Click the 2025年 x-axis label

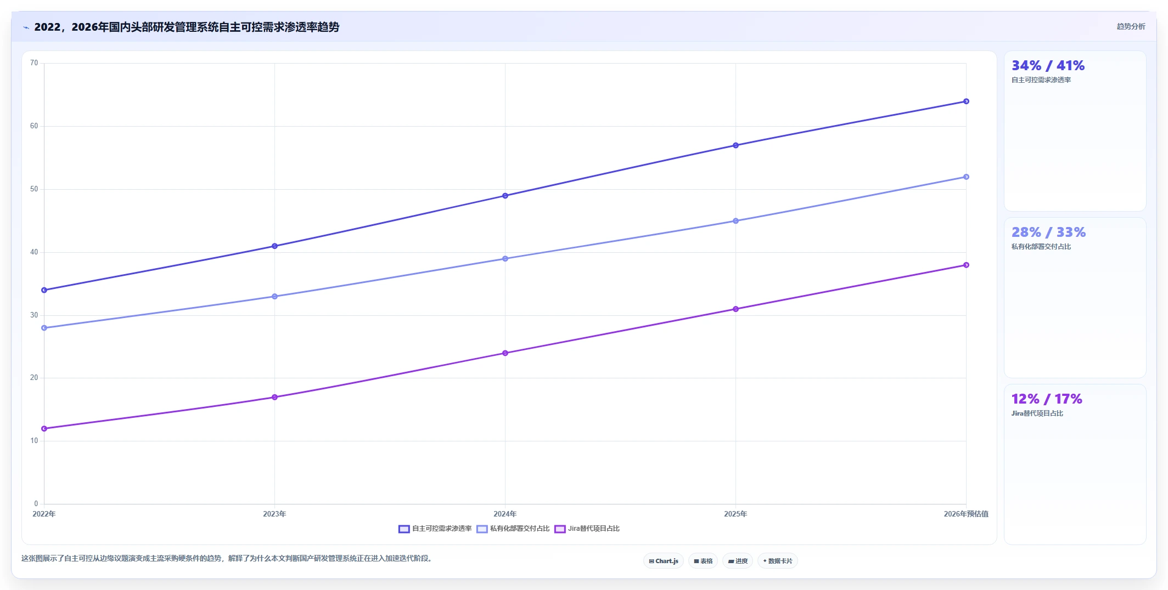(735, 514)
